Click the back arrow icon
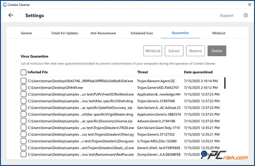This screenshot has height=166, width=255. [x=11, y=15]
